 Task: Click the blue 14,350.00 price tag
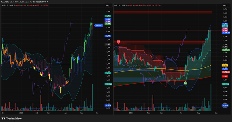226,32
